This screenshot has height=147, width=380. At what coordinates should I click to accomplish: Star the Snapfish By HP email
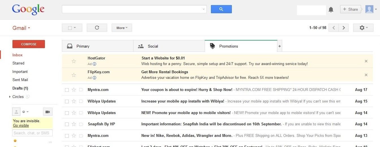click(74, 124)
